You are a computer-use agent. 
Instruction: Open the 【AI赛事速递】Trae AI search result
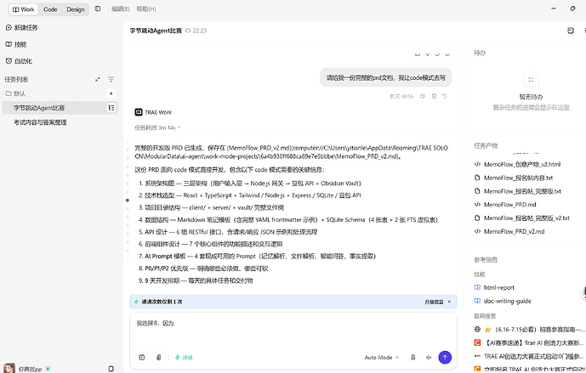[529, 342]
